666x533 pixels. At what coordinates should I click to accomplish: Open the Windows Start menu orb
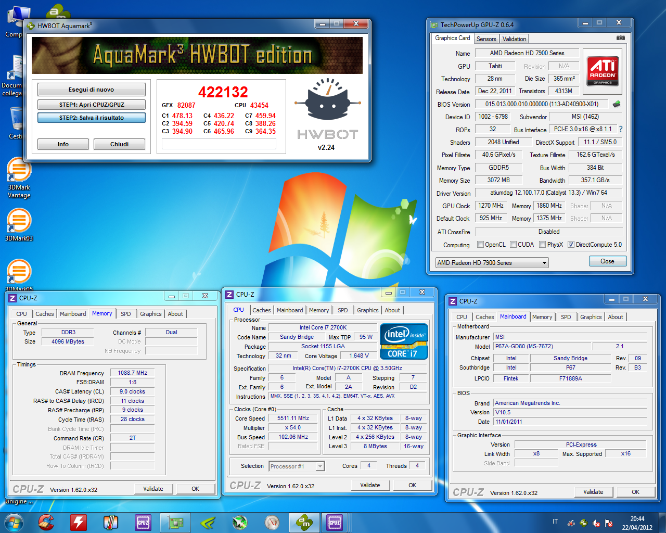click(14, 522)
